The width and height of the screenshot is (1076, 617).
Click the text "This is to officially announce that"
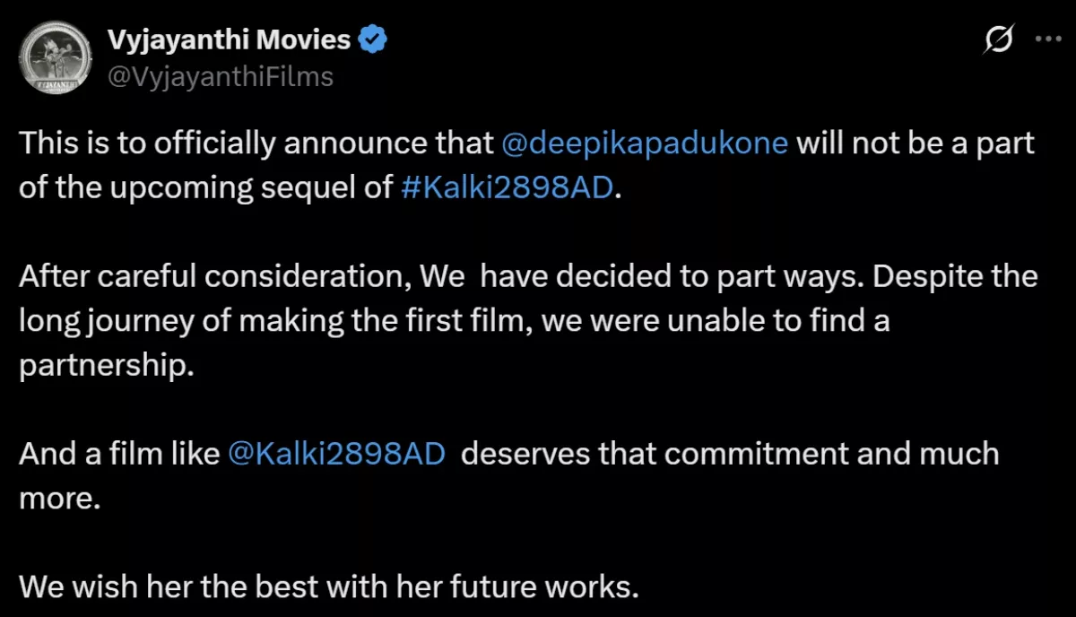[256, 143]
